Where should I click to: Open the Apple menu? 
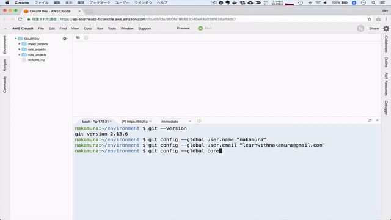pos(7,2)
